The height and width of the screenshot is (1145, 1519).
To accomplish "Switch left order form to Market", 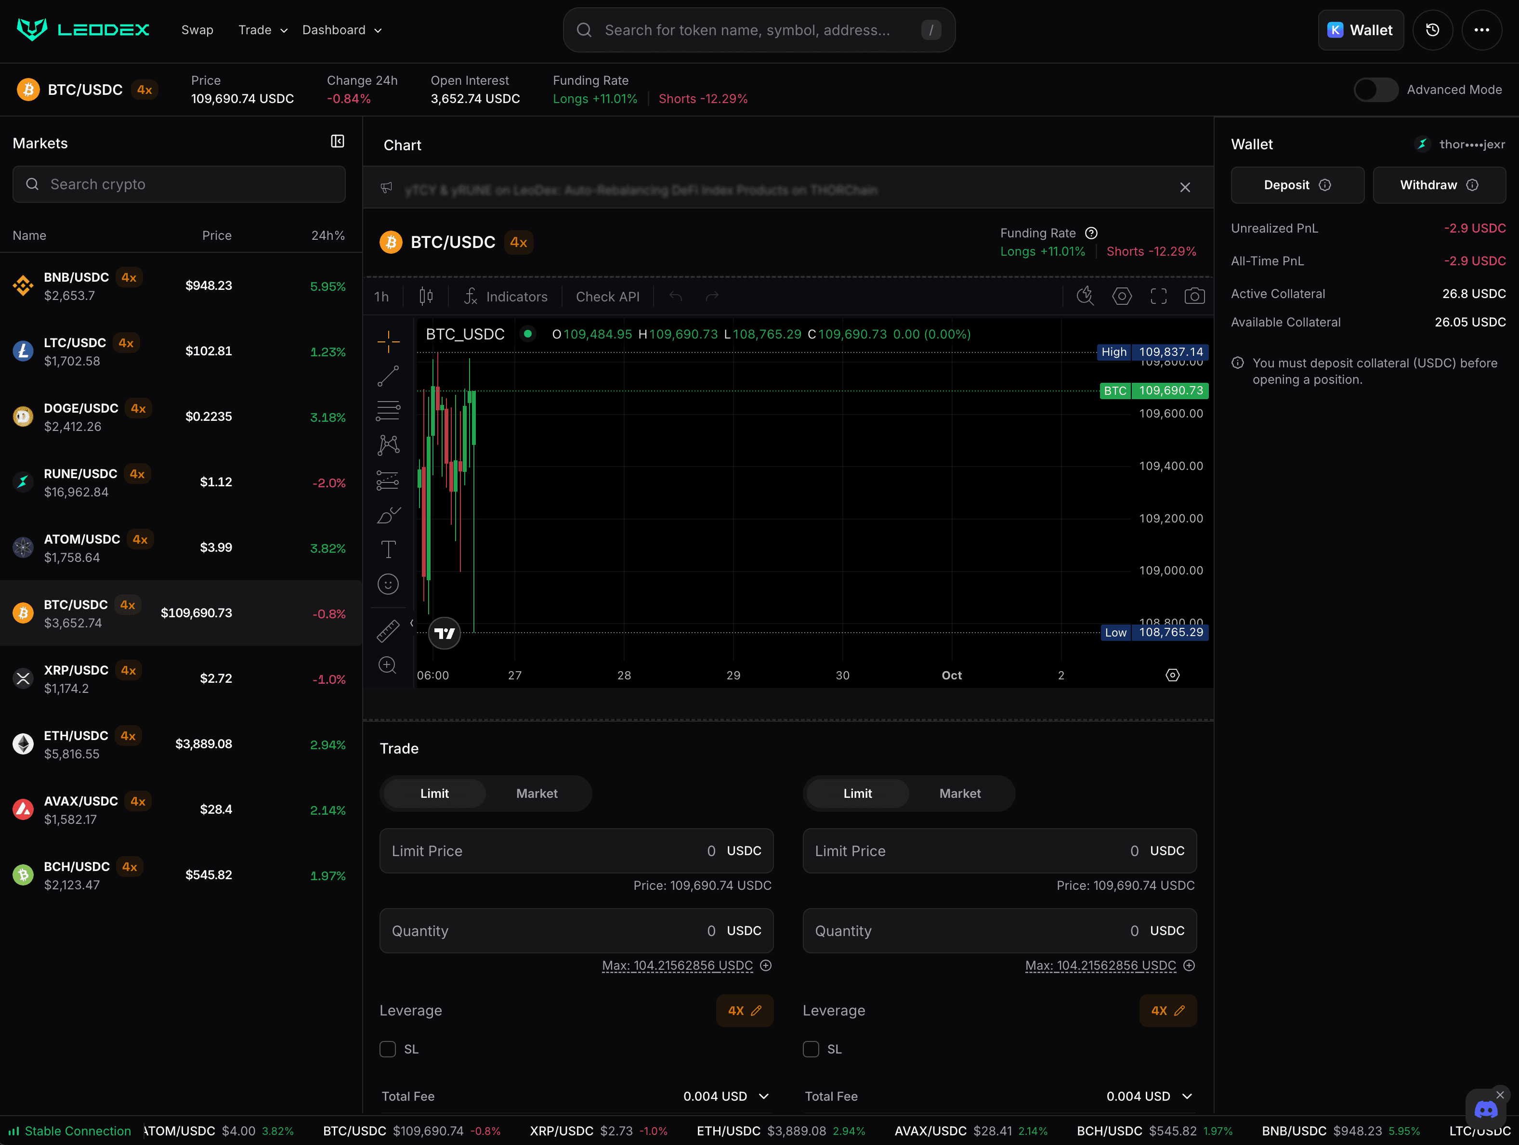I will click(x=537, y=794).
